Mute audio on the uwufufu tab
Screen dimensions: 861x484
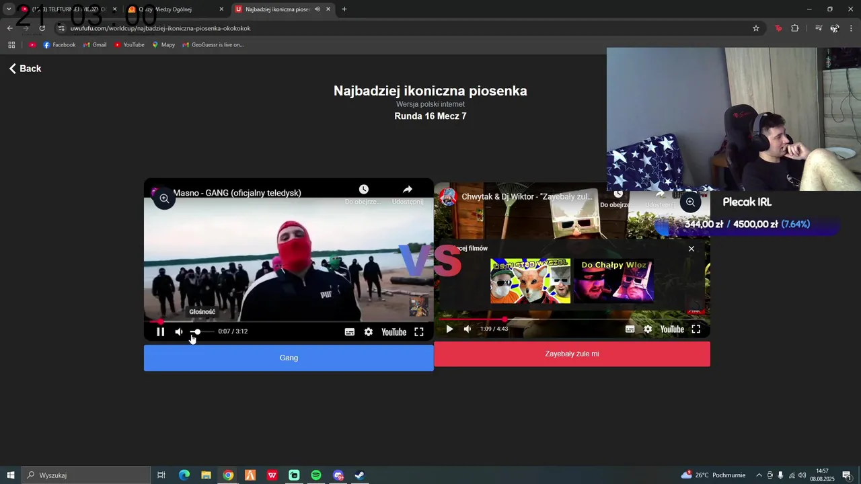[x=317, y=9]
